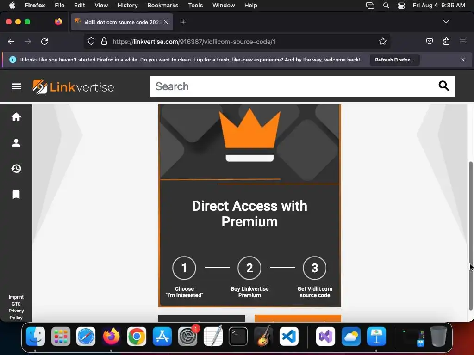This screenshot has height=355, width=474.
Task: Open Finder from the Dock
Action: [35, 337]
